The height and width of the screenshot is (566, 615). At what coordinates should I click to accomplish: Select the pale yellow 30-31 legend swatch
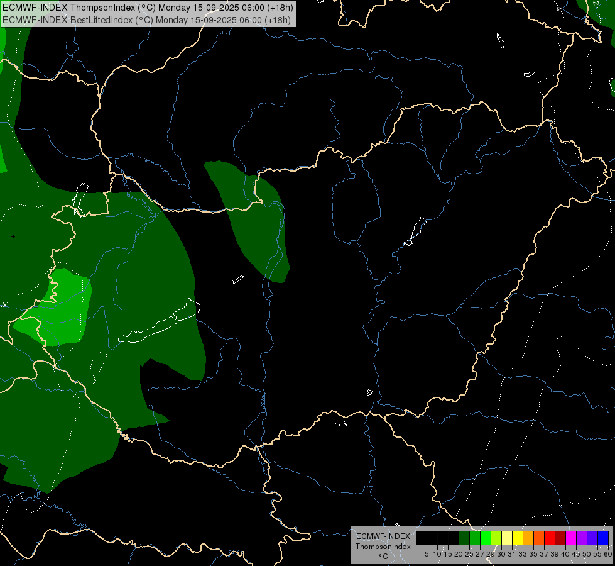(507, 538)
